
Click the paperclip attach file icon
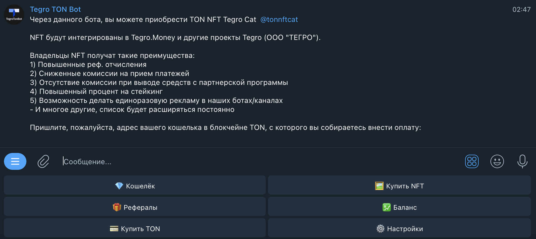43,161
